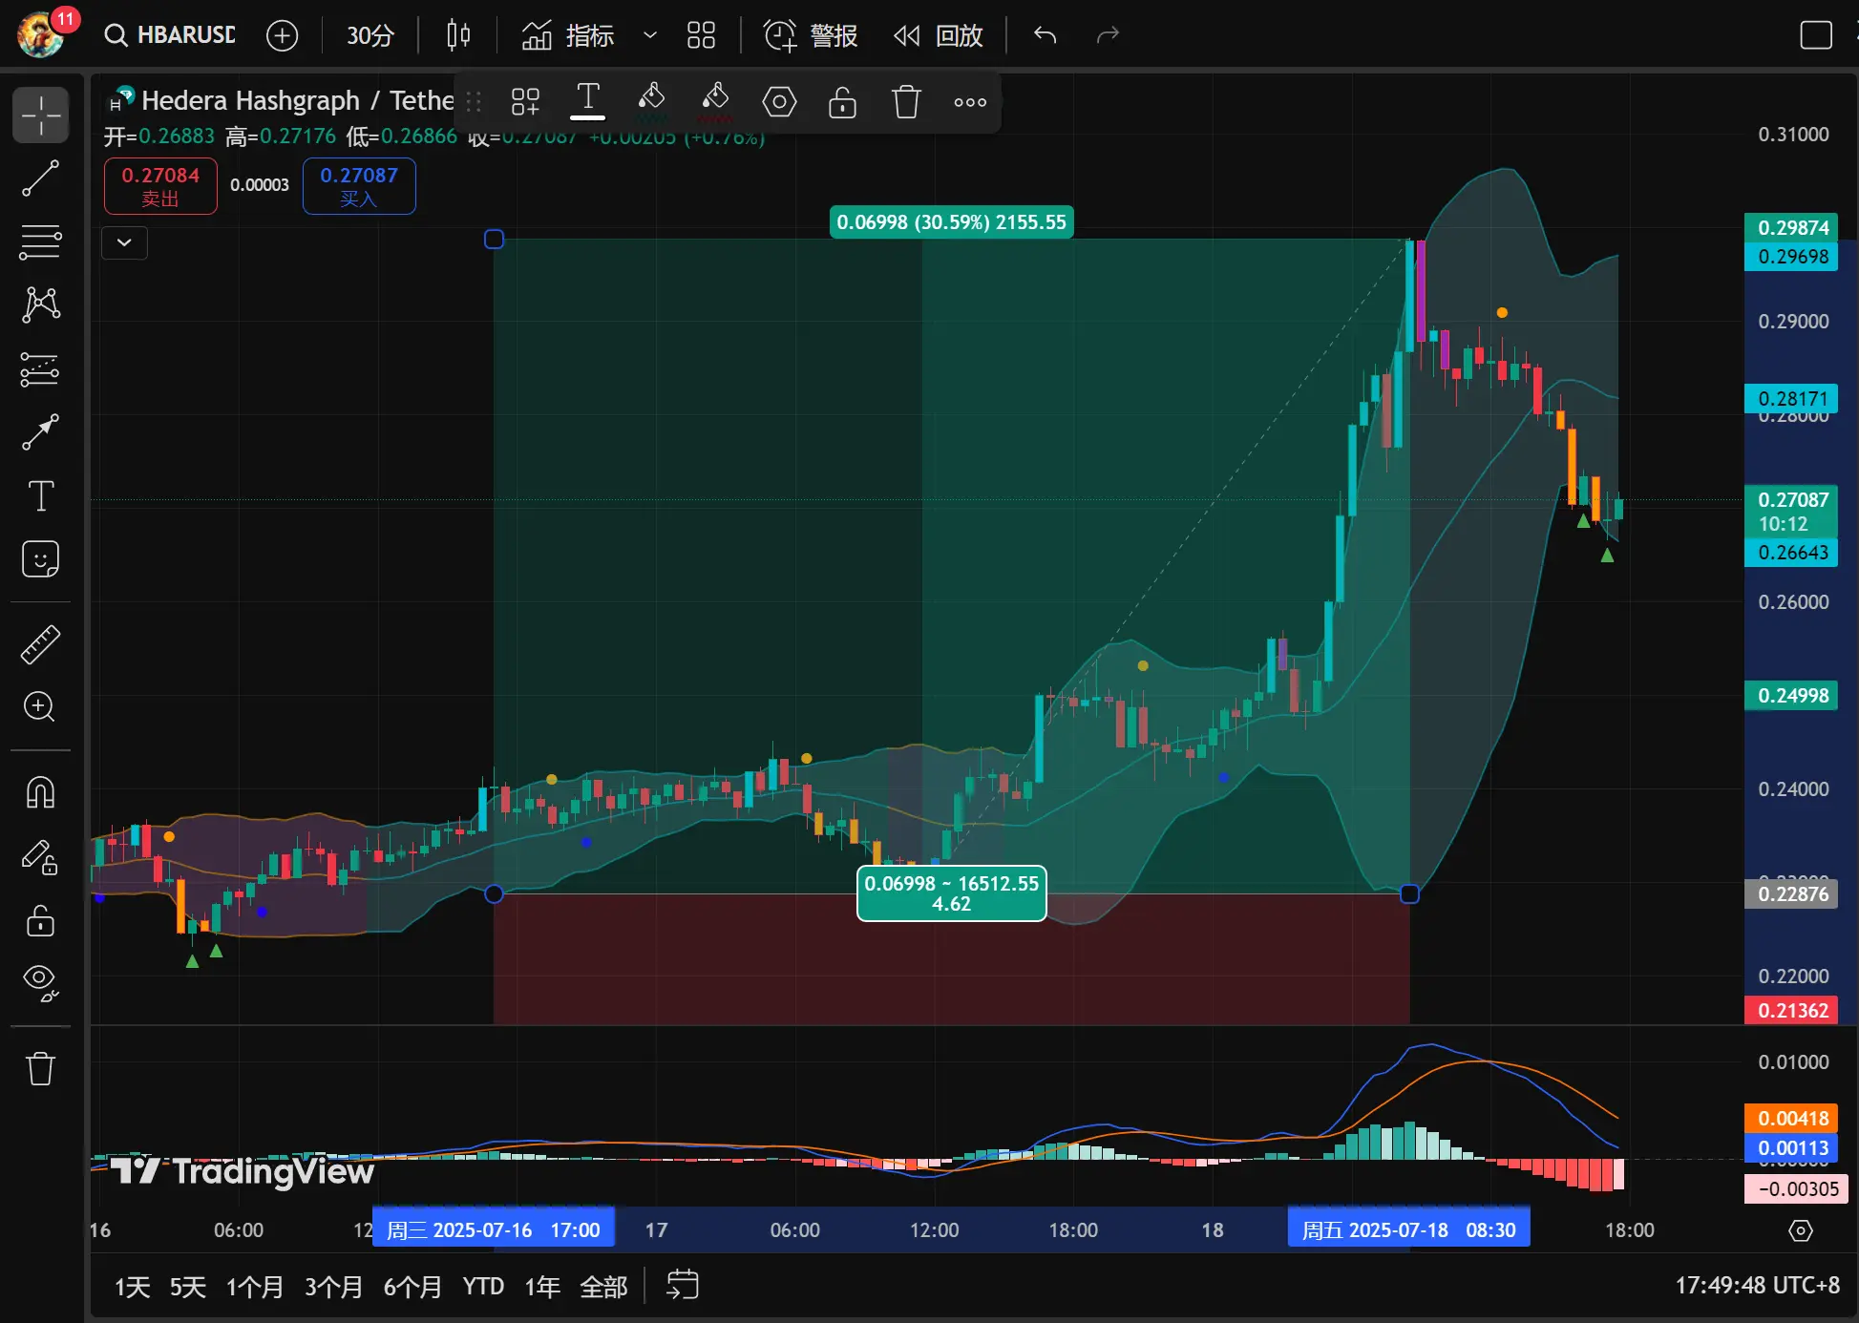Lock the selected drawing
1859x1323 pixels.
(842, 101)
